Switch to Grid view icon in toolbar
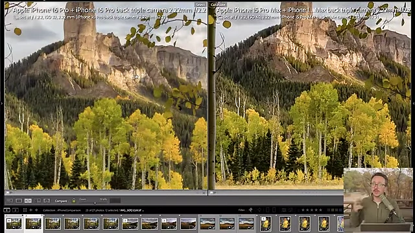Screen dimensions: 415x233 coord(10,201)
